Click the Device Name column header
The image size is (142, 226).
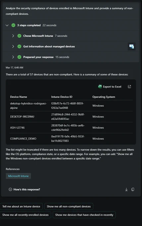click(x=19, y=97)
